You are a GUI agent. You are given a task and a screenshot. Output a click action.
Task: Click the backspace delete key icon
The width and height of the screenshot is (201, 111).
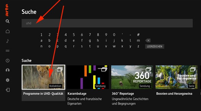click(x=148, y=41)
